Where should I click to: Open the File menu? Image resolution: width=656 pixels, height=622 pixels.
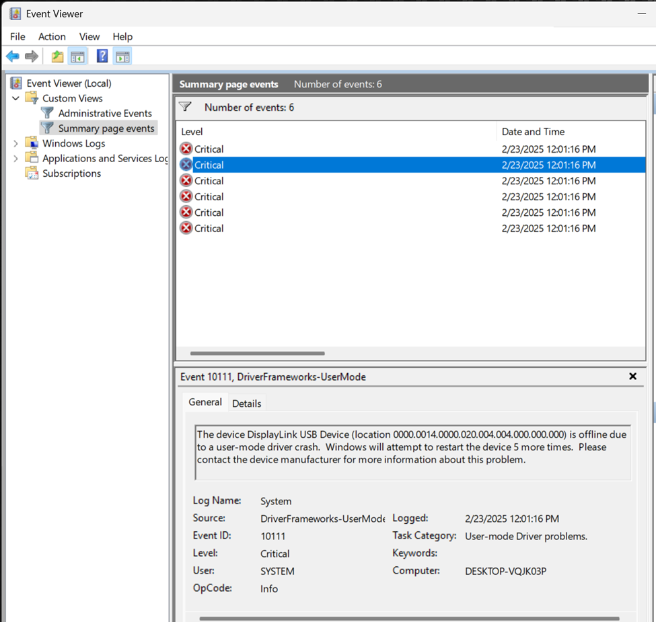tap(17, 37)
